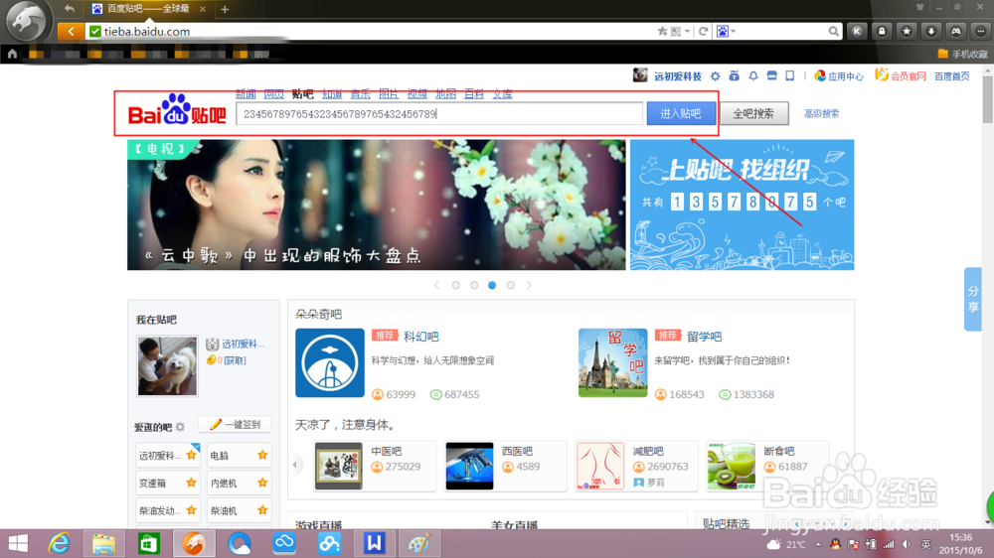
Task: Toggle star for 变速箱 bar
Action: 191,483
